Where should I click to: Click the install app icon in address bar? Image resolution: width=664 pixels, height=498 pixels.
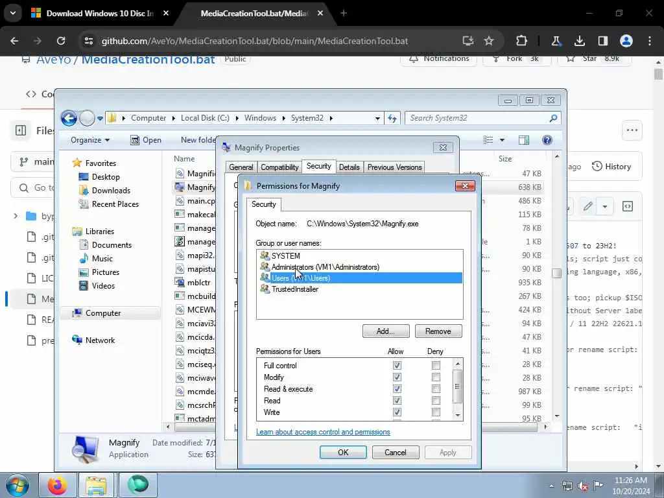[468, 41]
